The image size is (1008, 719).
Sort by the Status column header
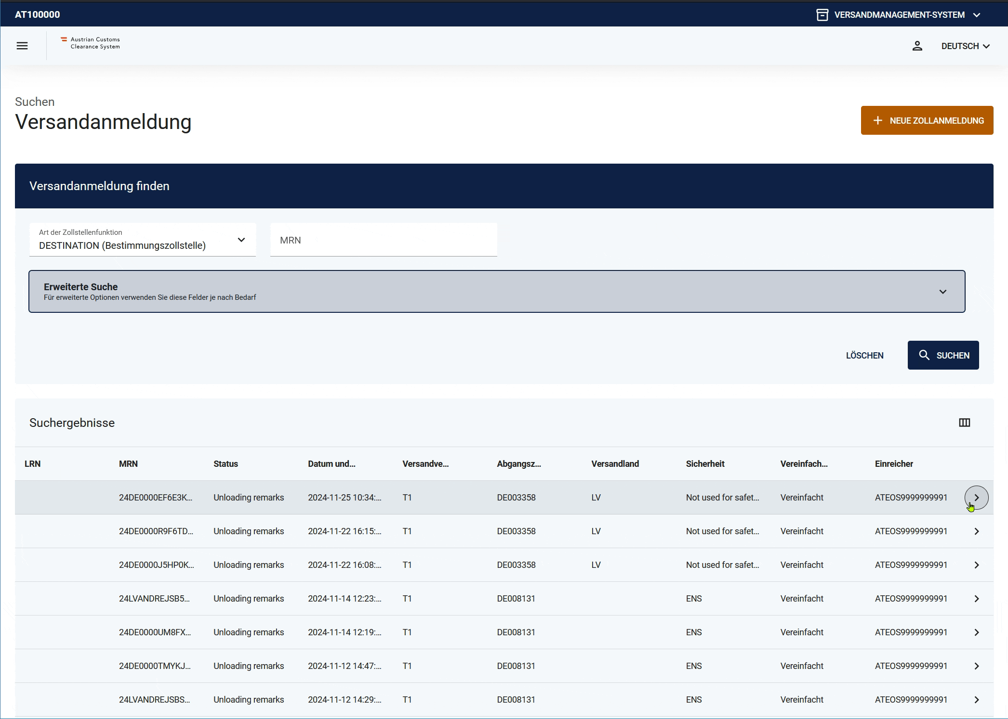[225, 464]
